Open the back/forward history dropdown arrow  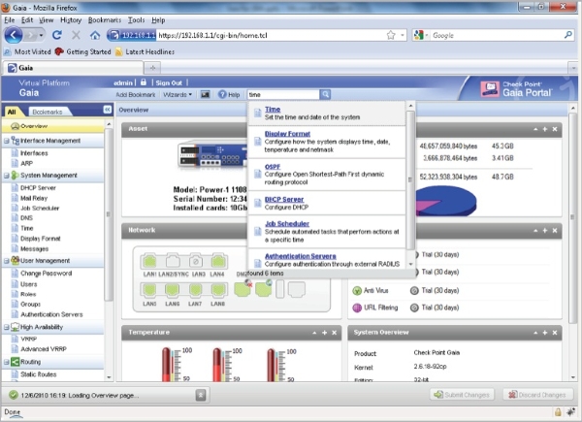tap(41, 36)
